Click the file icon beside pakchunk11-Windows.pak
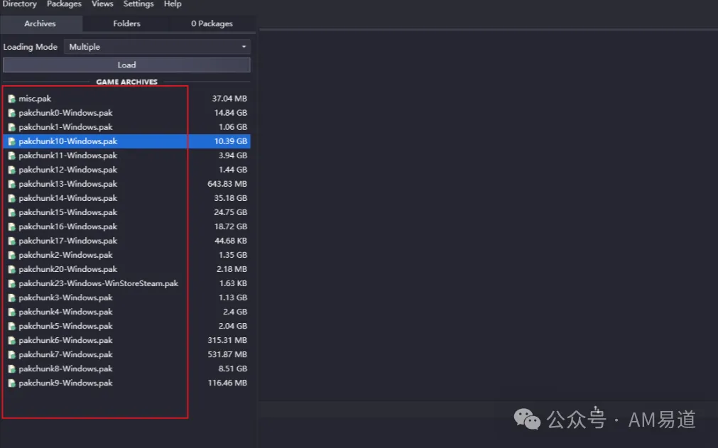The image size is (718, 448). coord(12,155)
